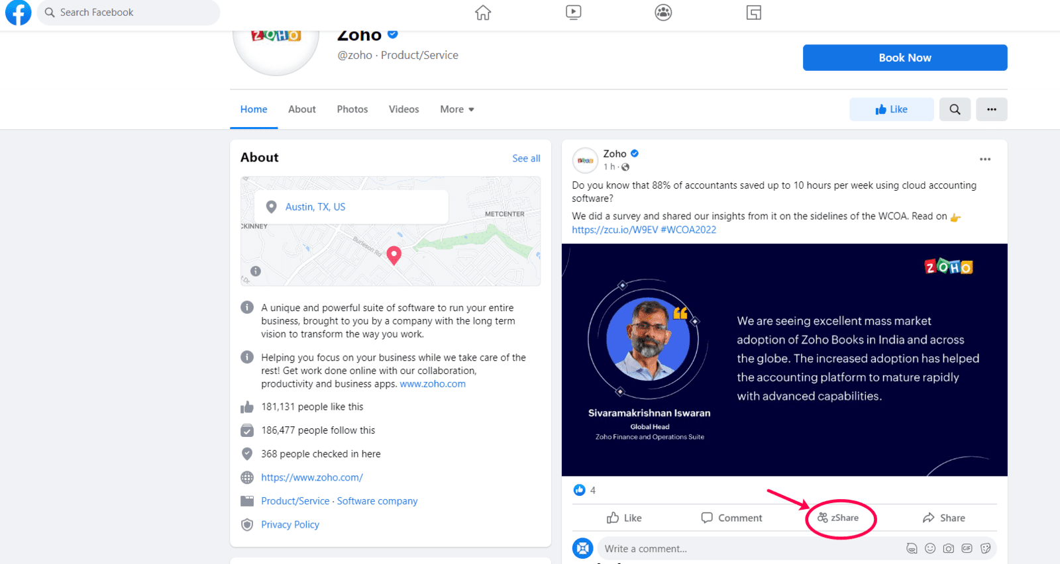Click the #WCOA2022 hashtag
The image size is (1060, 564).
688,230
